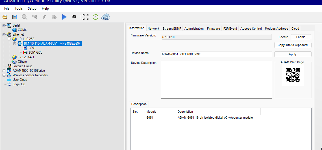Image resolution: width=322 pixels, height=150 pixels.
Task: Open the Help menu
Action: [x=45, y=8]
